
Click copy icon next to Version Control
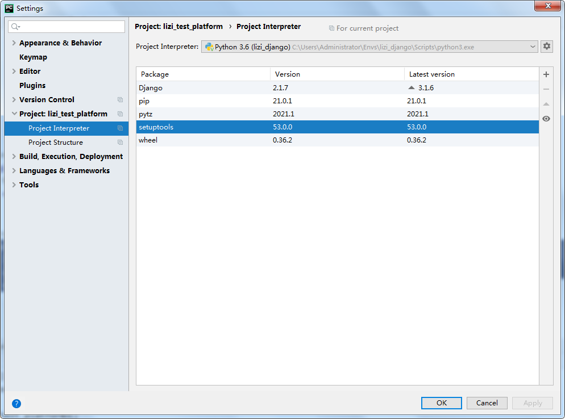point(120,100)
